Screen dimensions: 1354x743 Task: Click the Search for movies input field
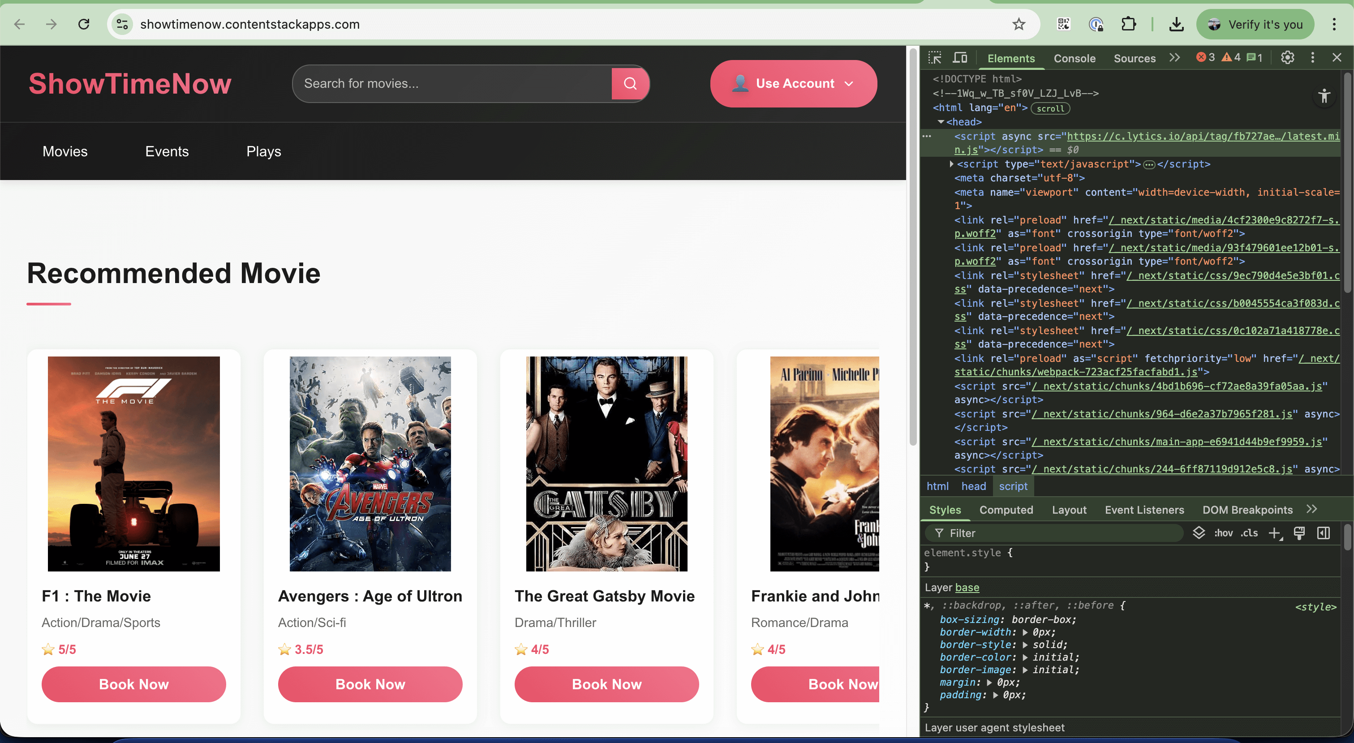click(452, 84)
